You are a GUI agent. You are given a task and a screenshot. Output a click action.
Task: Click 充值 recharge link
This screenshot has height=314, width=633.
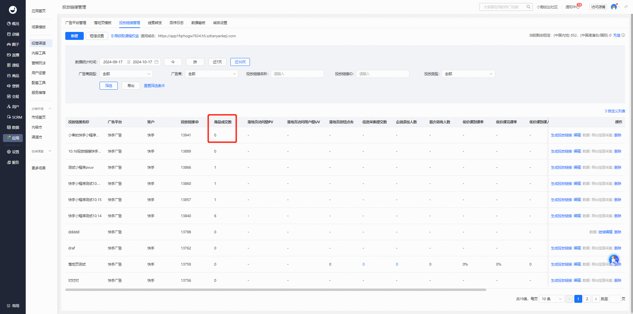(x=617, y=35)
